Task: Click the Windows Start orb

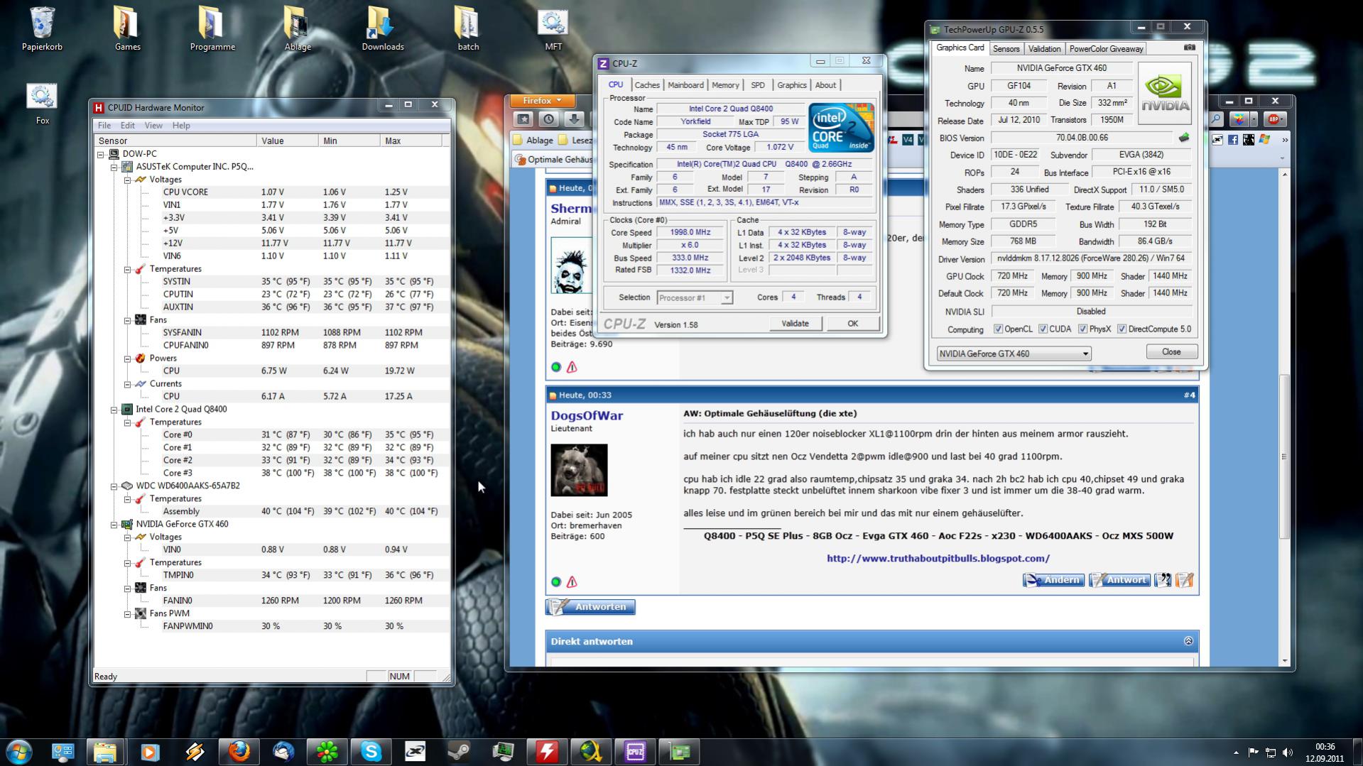Action: click(x=19, y=751)
